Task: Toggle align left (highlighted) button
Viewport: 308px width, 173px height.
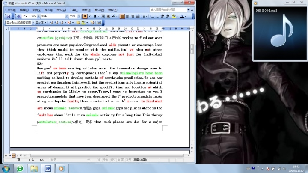Action: pos(122,16)
